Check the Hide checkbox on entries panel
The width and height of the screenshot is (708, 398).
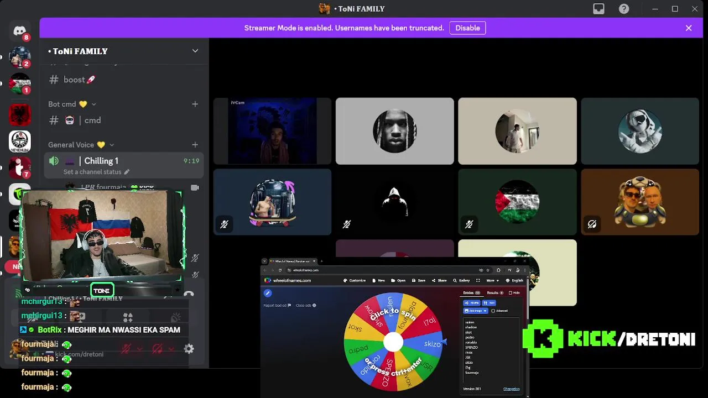coord(511,293)
